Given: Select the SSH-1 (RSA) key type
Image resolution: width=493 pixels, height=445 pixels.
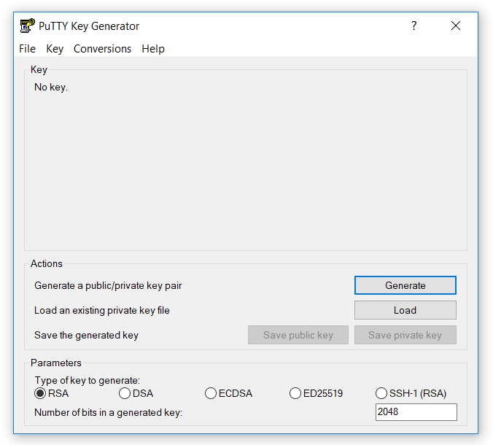Looking at the screenshot, I should coord(411,393).
